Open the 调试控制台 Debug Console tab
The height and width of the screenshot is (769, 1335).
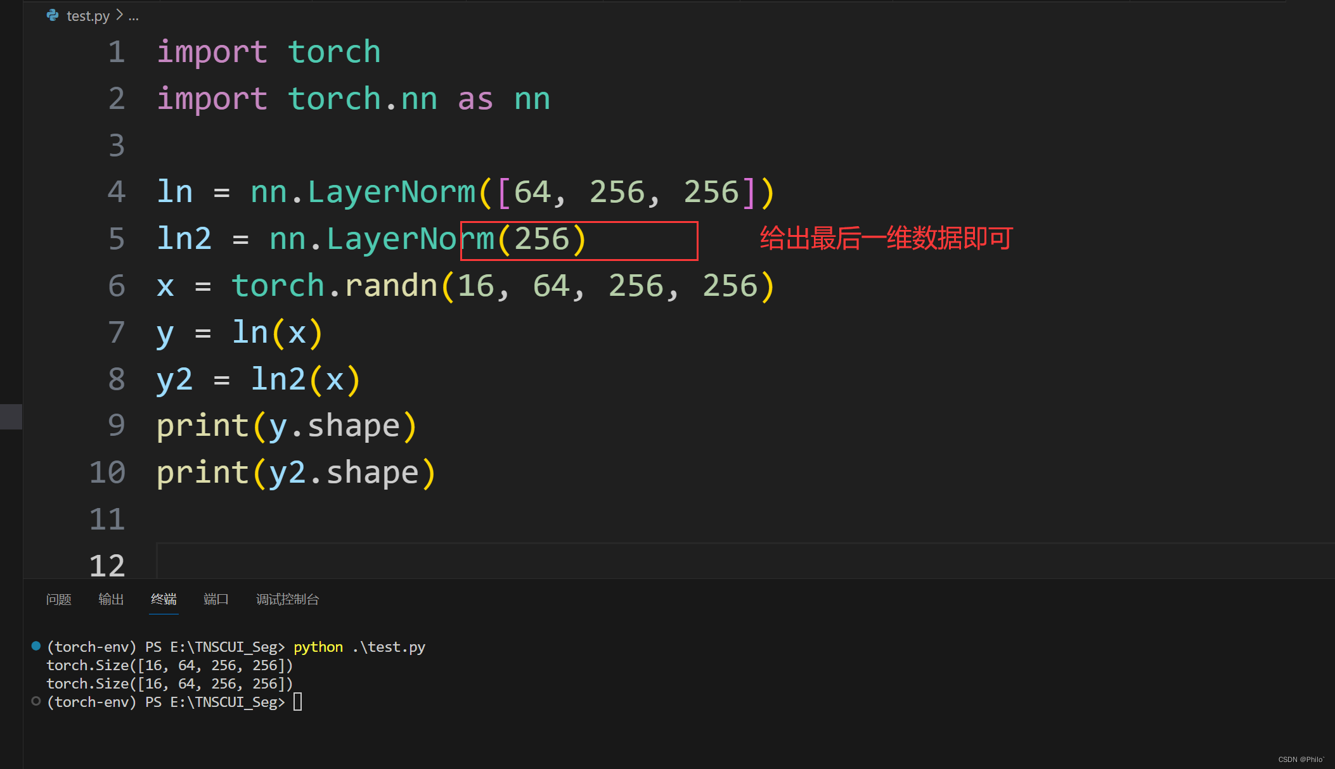(287, 599)
